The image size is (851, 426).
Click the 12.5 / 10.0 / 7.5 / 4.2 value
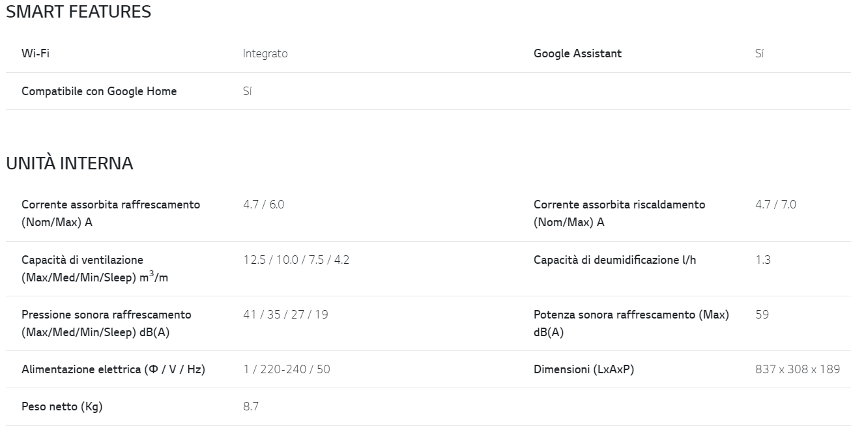296,260
